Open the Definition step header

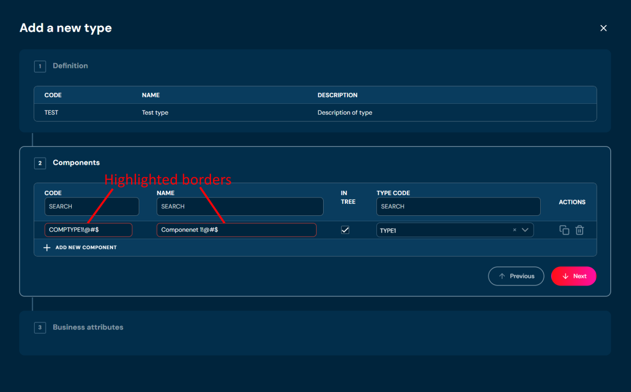point(70,66)
